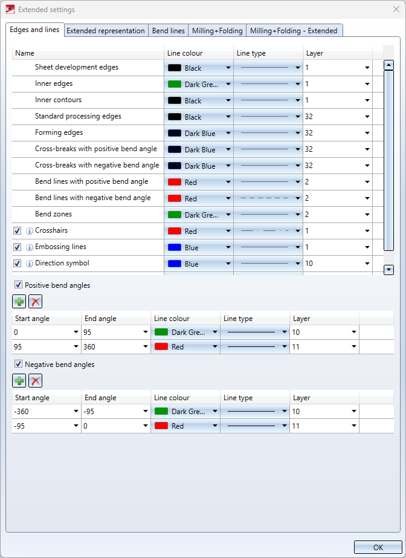Open End angle dropdown showing 360
This screenshot has width=406, height=558.
146,347
